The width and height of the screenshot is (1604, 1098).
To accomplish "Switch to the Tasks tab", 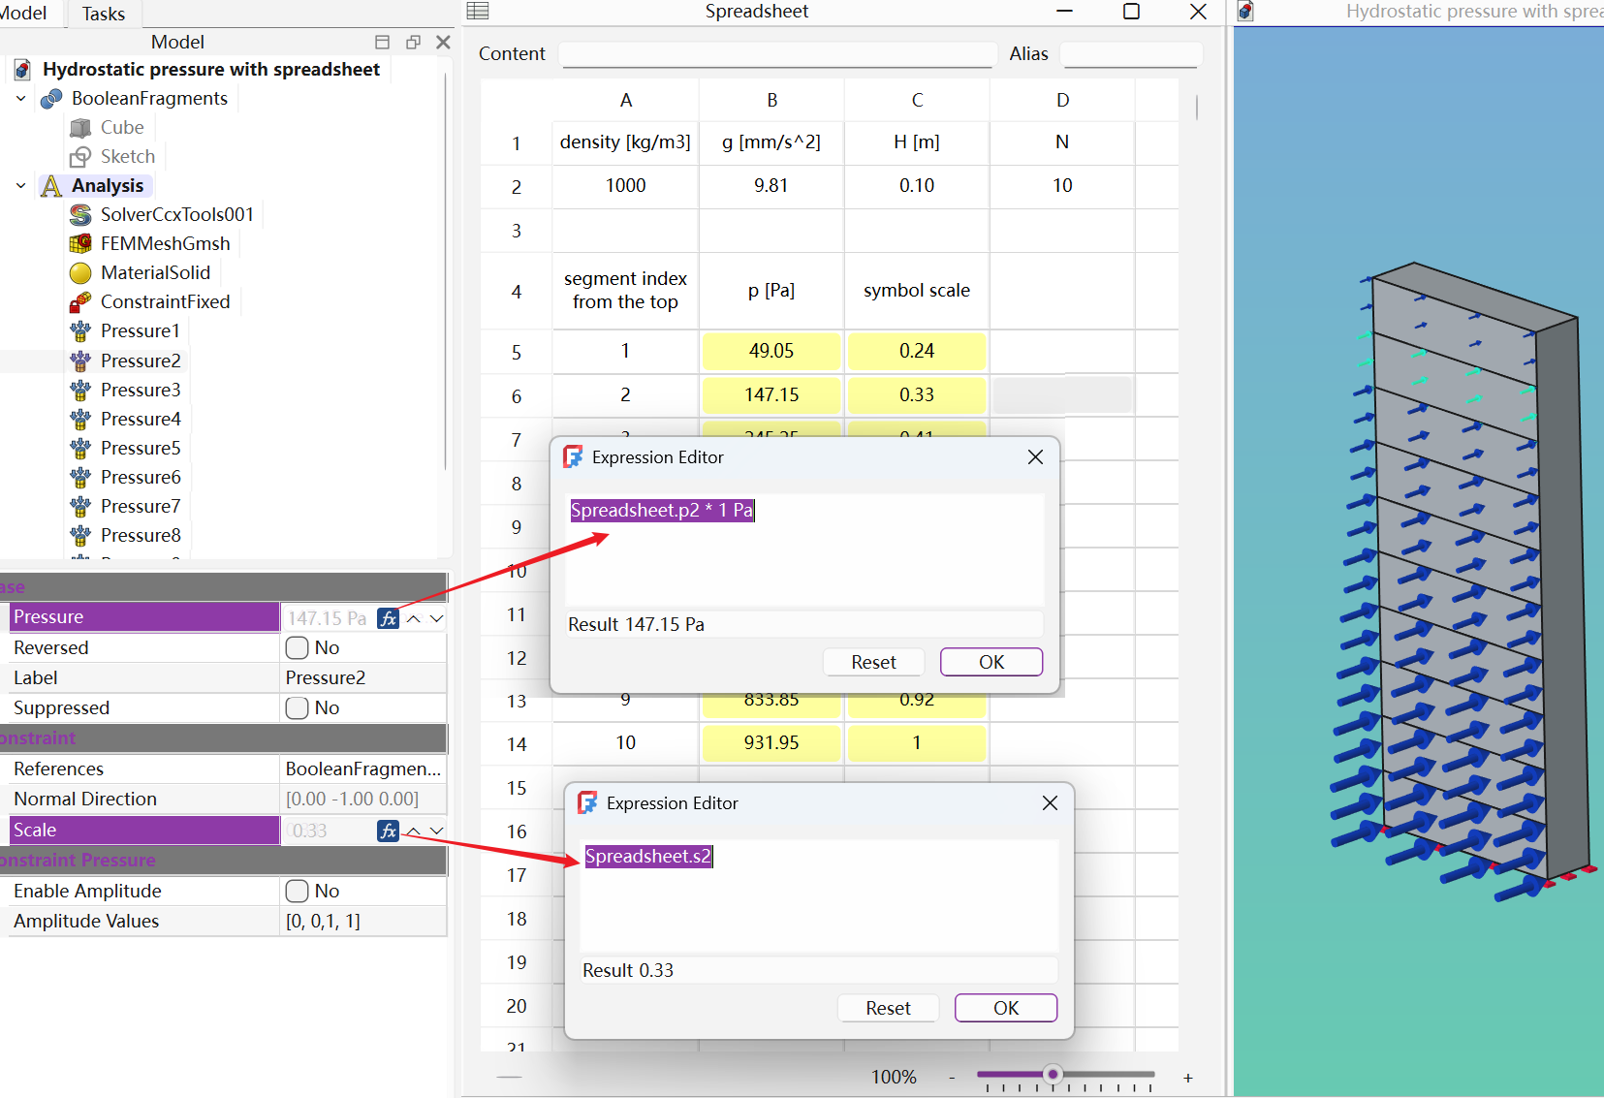I will (103, 14).
